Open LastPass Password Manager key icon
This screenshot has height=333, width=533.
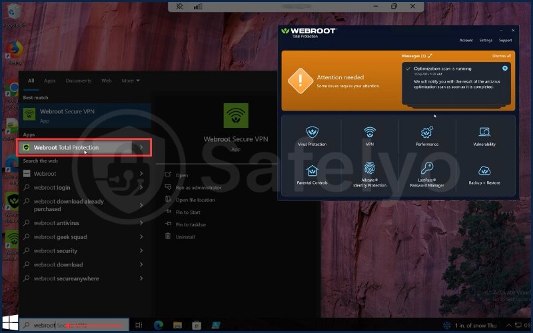[x=427, y=168]
